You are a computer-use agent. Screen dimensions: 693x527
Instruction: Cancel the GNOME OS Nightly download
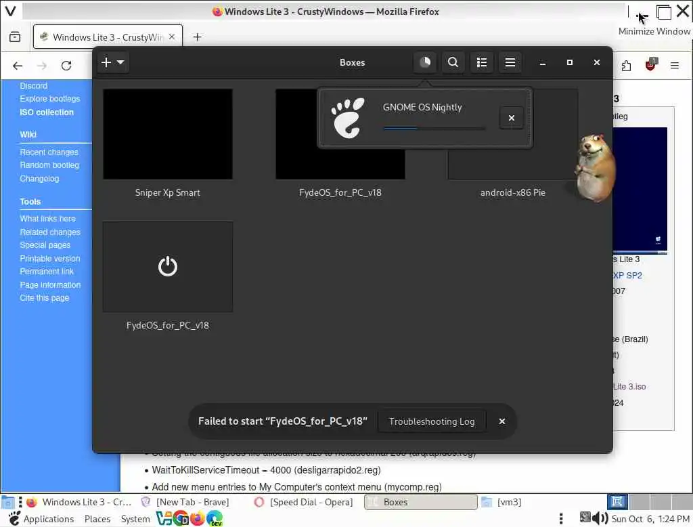click(x=512, y=118)
